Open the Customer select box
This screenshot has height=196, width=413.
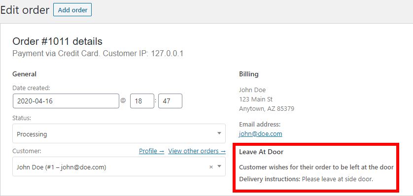119,166
